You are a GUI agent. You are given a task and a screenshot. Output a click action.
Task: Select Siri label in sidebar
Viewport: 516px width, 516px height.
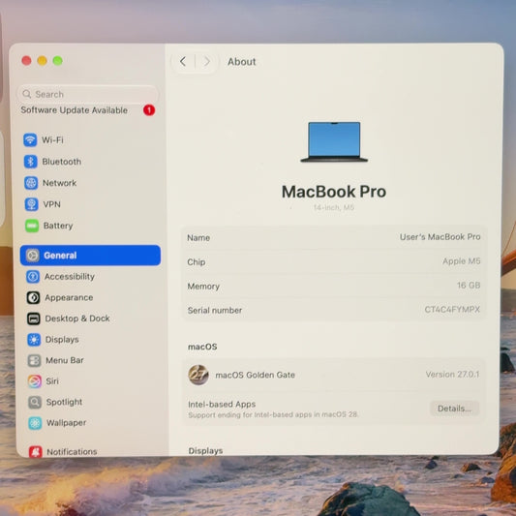click(x=52, y=381)
